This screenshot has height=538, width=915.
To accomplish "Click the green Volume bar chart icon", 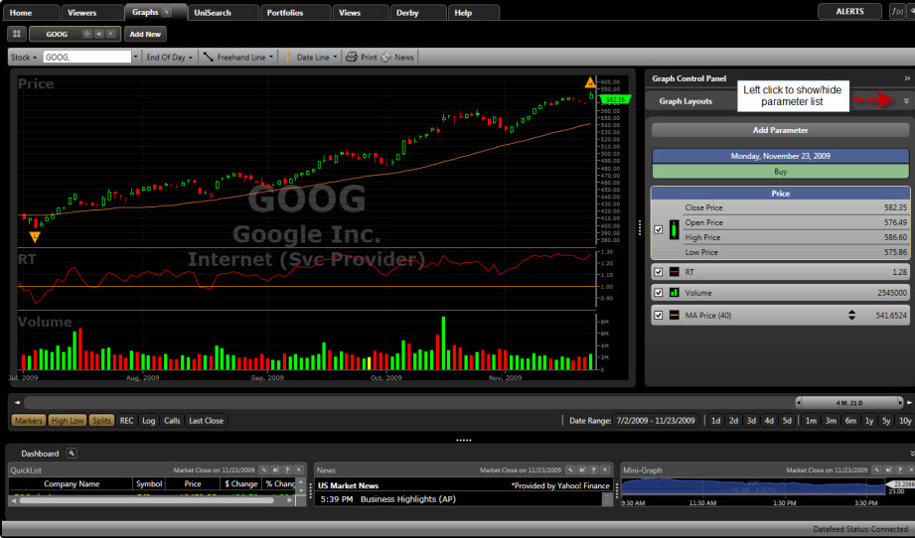I will click(x=673, y=293).
